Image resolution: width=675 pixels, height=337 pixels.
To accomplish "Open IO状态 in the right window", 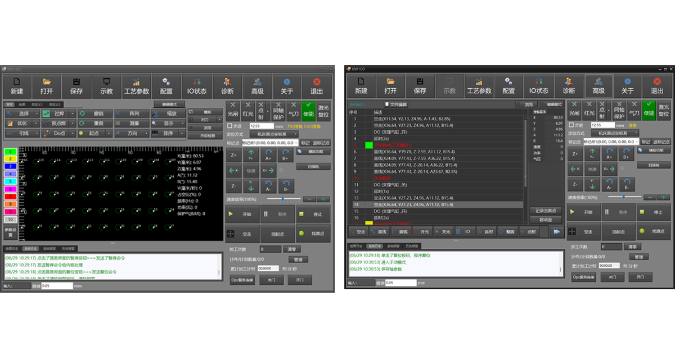I will (539, 85).
